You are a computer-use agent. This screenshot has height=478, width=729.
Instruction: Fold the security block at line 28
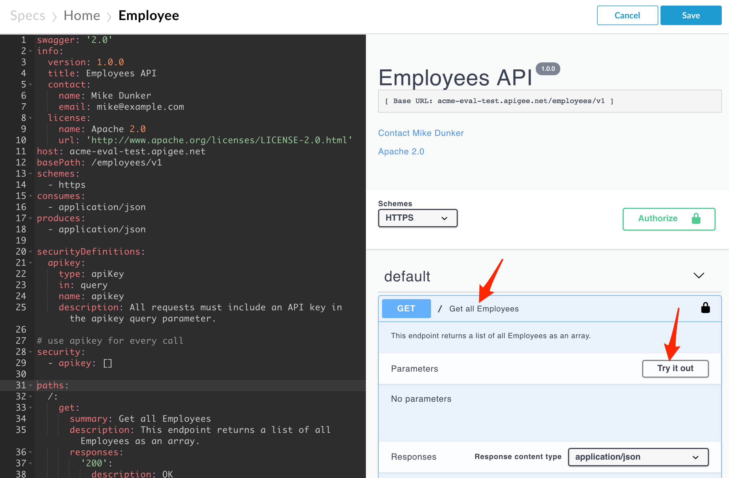click(x=30, y=352)
